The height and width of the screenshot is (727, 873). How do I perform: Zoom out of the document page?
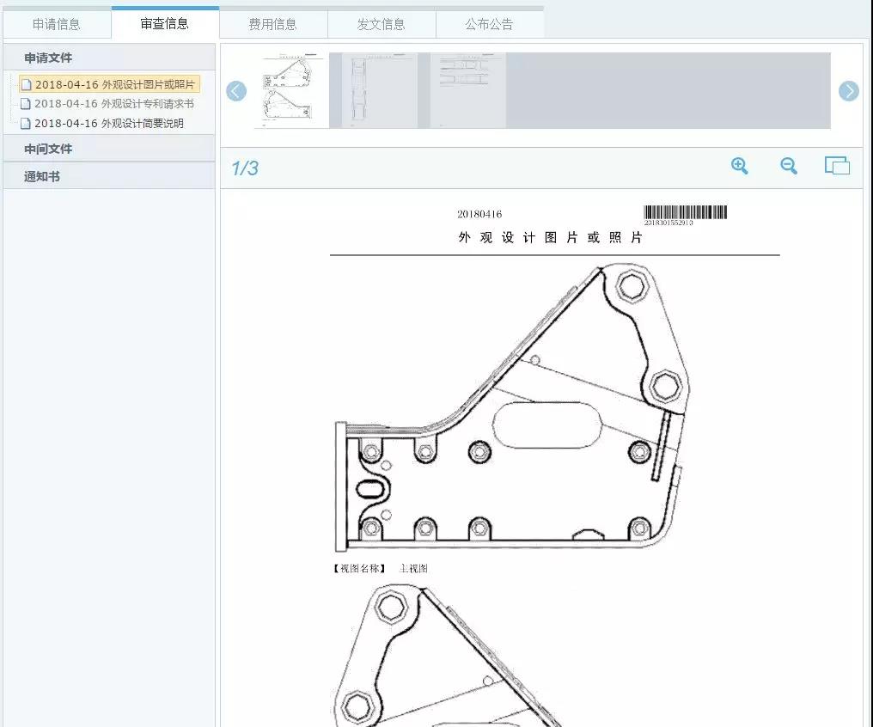[789, 165]
